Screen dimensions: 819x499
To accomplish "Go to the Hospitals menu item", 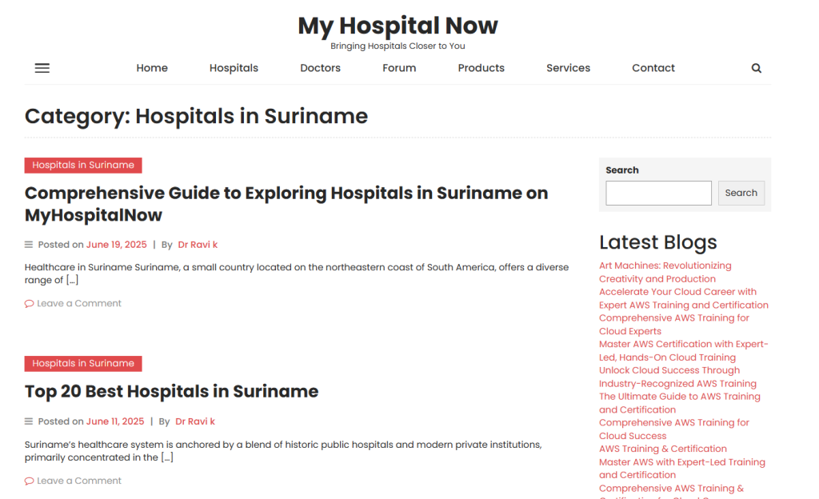I will 234,68.
